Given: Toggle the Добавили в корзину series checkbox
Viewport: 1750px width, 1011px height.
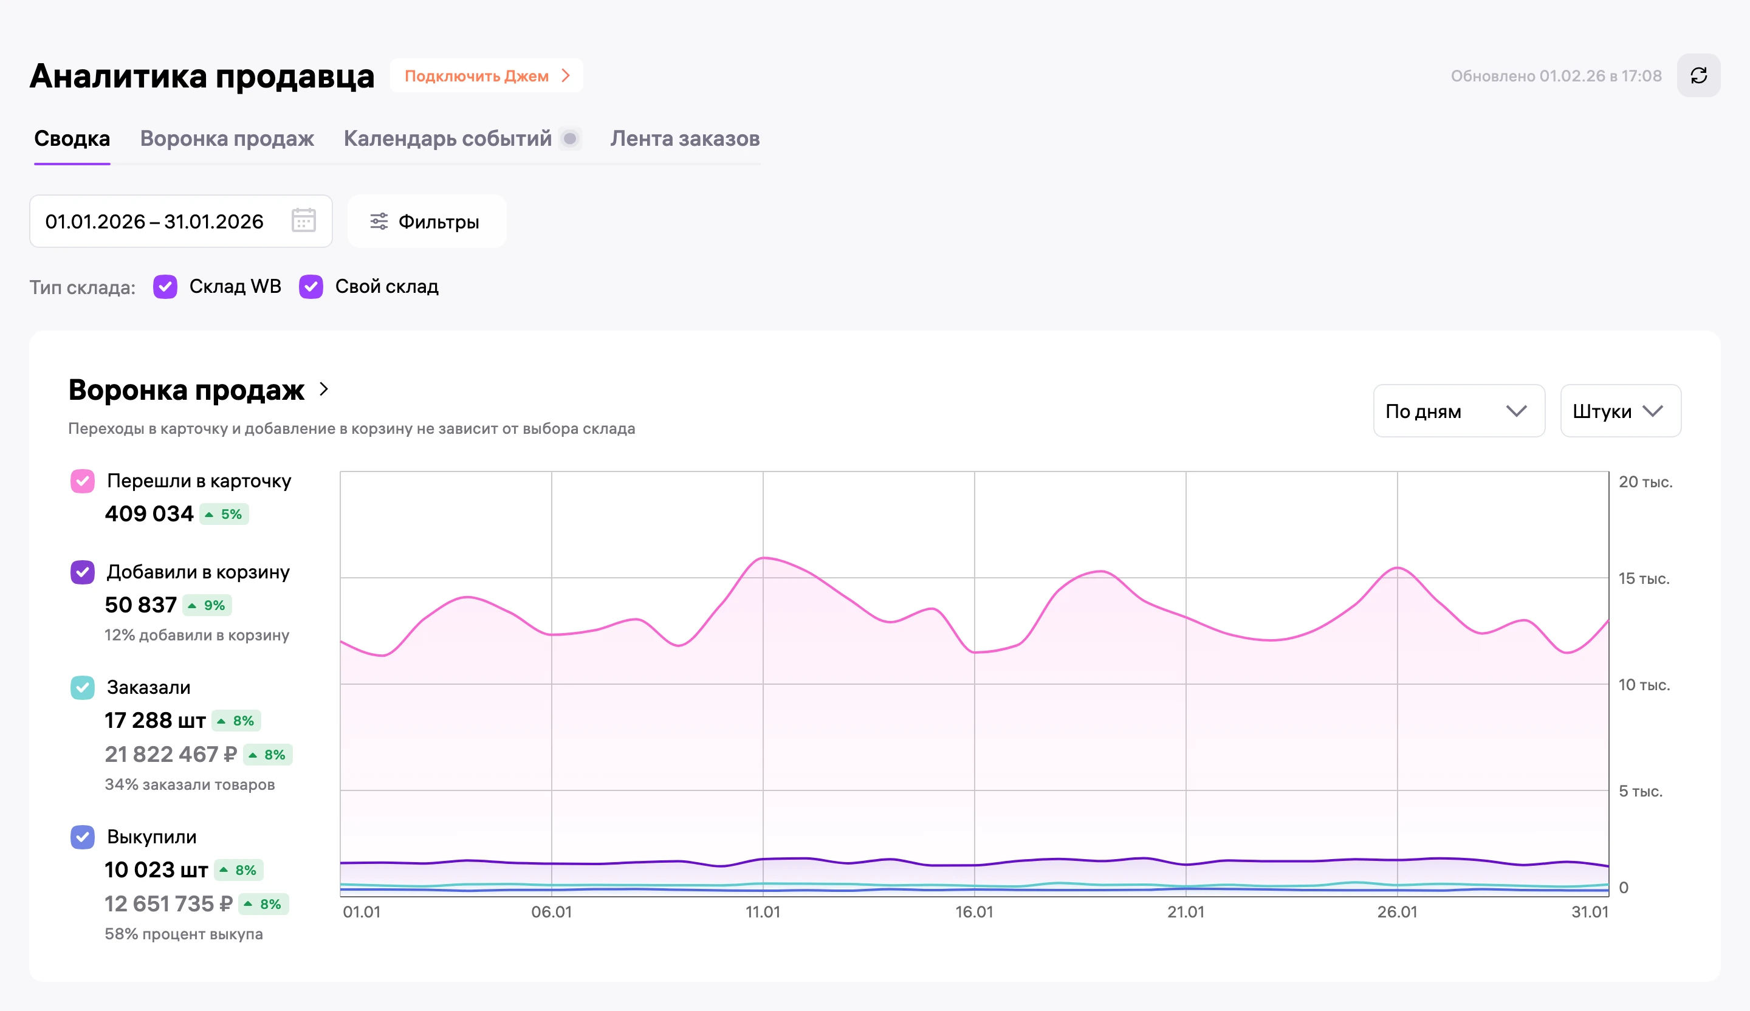Looking at the screenshot, I should pos(83,572).
